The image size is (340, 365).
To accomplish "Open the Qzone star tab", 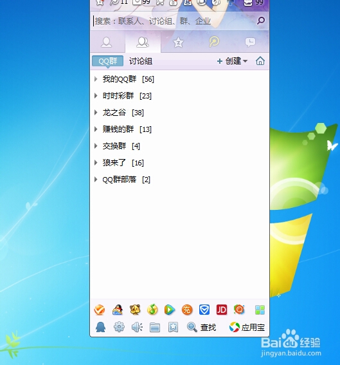I will 178,42.
